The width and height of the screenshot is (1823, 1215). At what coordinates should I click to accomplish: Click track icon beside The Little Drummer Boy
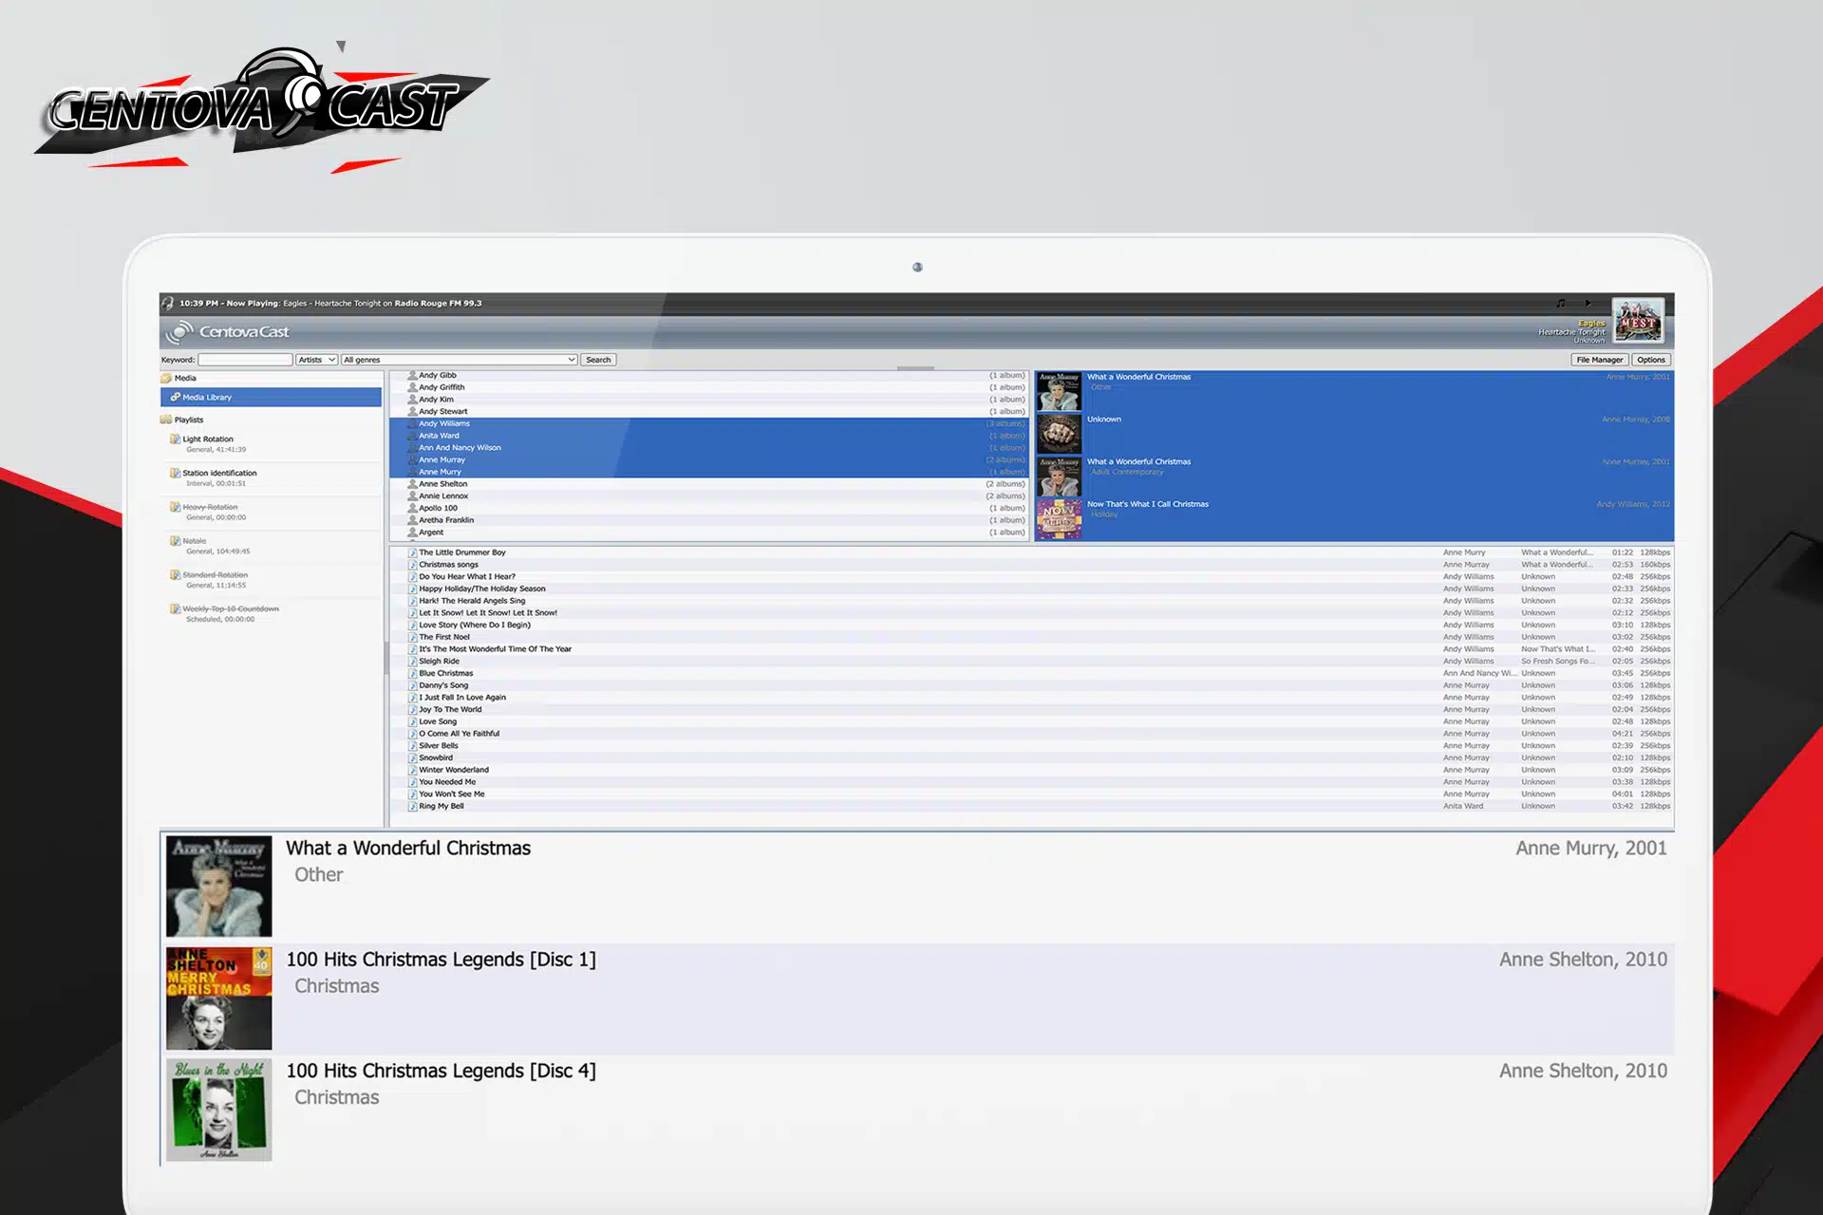413,552
